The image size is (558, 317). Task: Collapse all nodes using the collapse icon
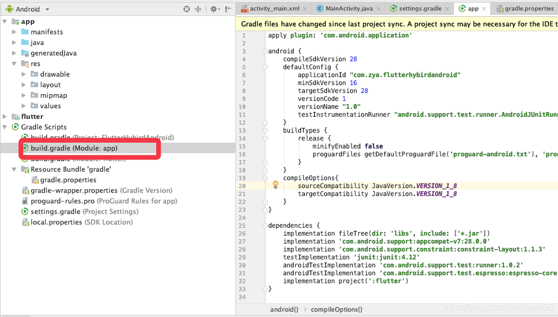click(197, 9)
